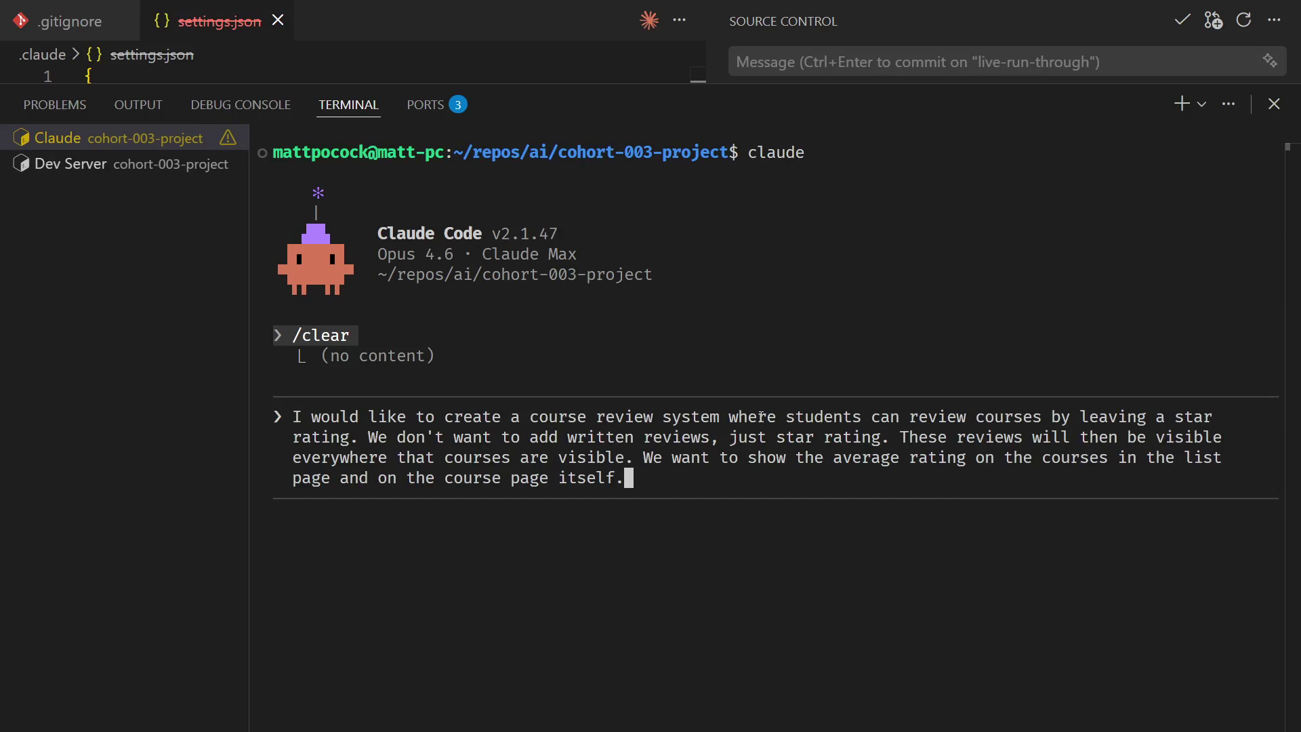Click the create branch icon in Source Control

tap(1214, 20)
